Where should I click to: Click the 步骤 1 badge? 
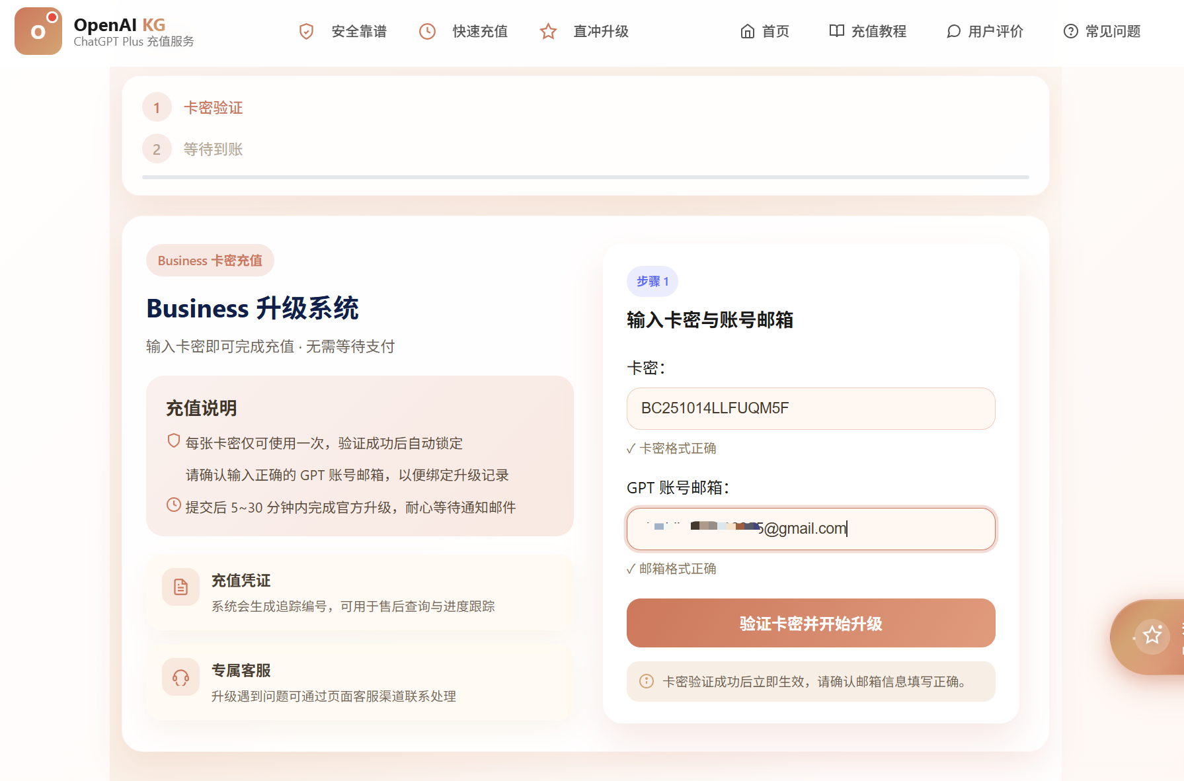pos(652,281)
